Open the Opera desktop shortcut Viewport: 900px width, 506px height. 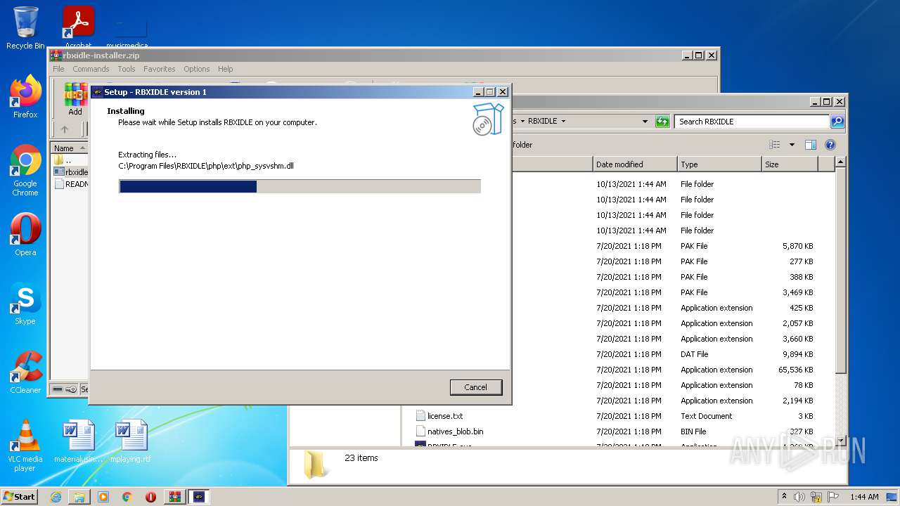point(25,235)
